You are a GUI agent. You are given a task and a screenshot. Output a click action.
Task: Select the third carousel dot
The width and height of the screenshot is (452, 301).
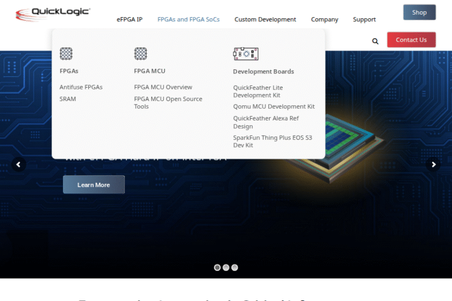(235, 267)
